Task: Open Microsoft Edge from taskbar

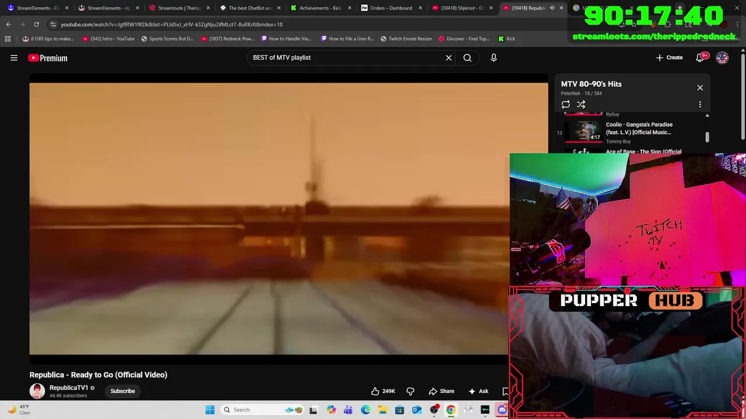Action: pyautogui.click(x=365, y=410)
